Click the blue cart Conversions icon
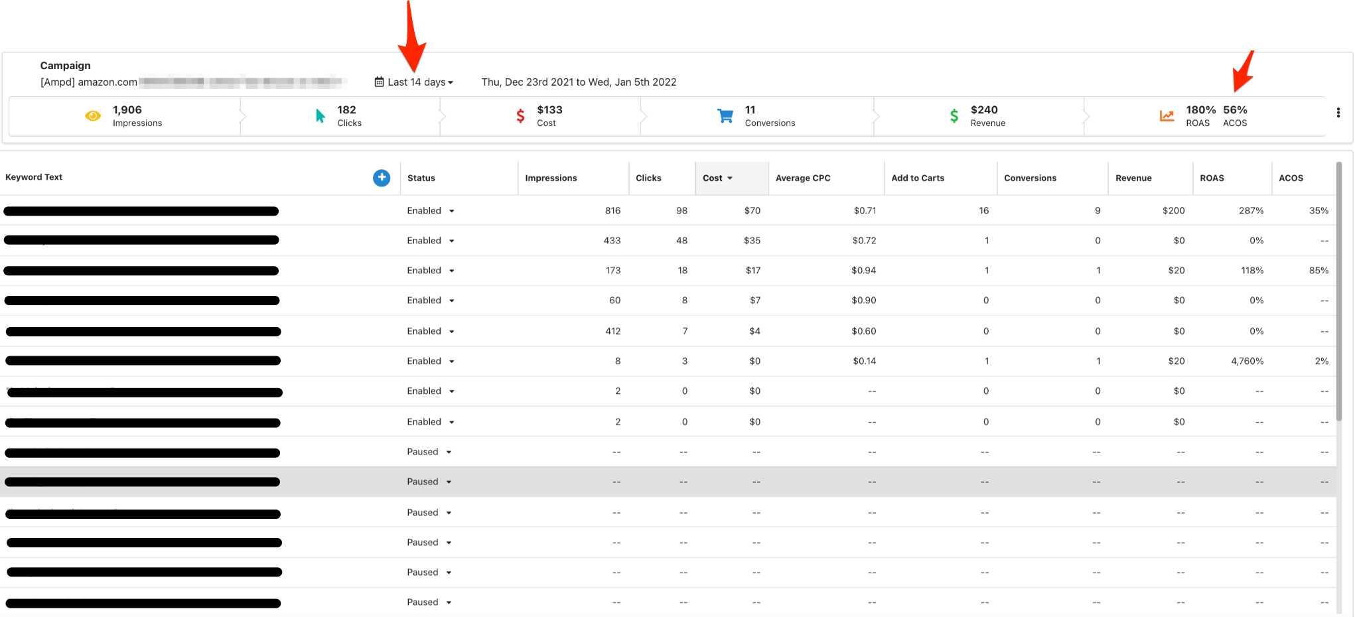 (x=725, y=116)
